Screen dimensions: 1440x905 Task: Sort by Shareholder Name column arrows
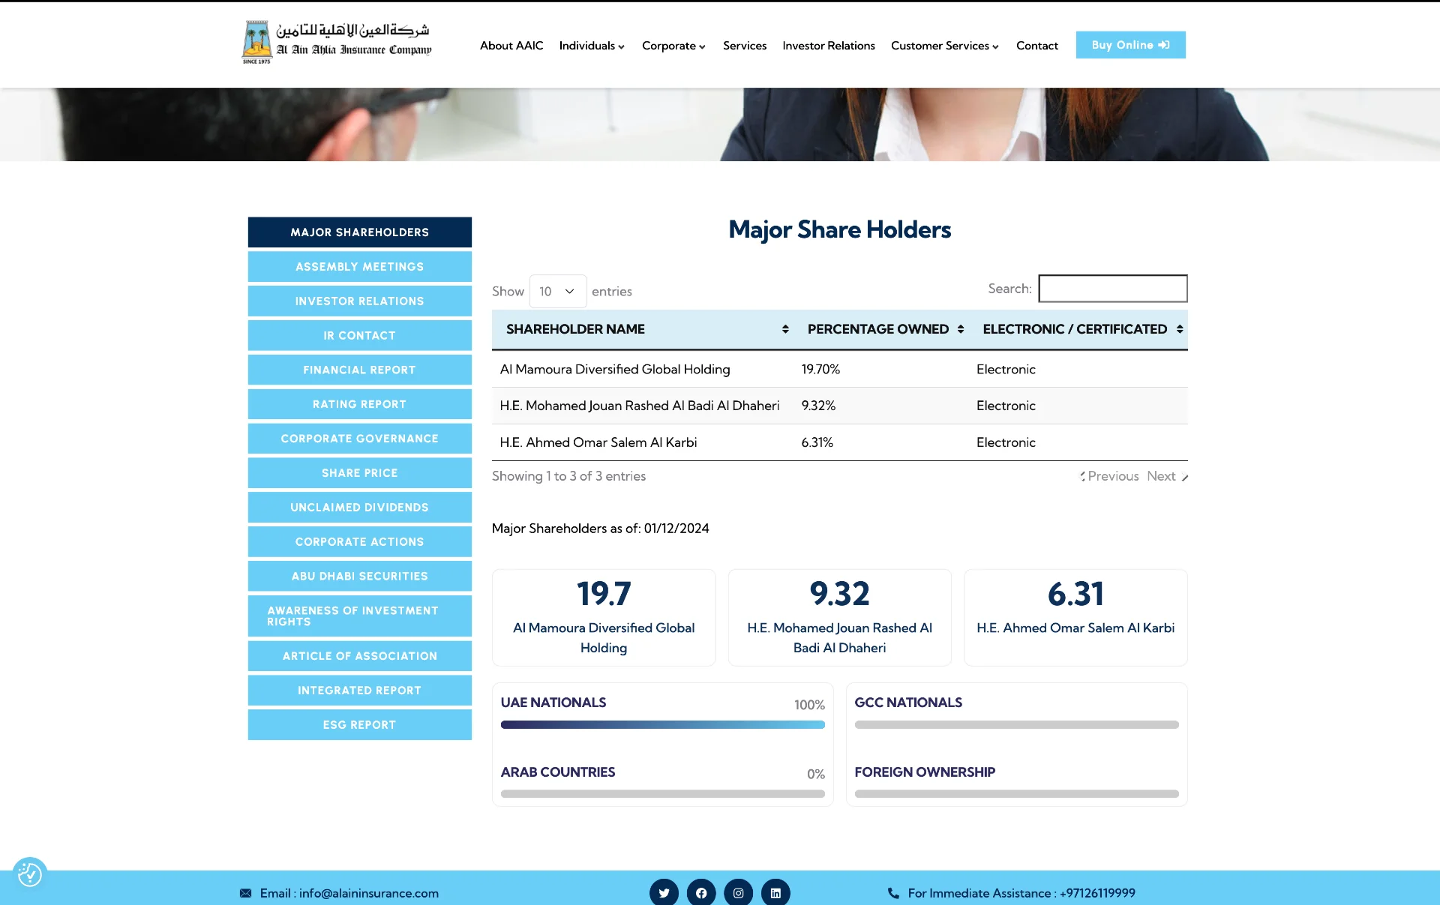[785, 329]
